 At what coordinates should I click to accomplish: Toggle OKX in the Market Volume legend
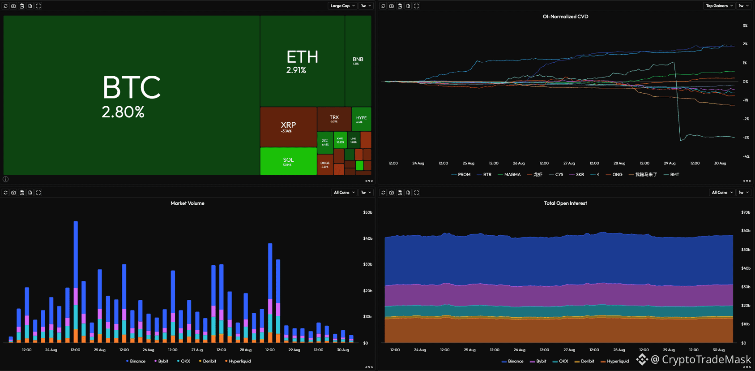tap(183, 361)
